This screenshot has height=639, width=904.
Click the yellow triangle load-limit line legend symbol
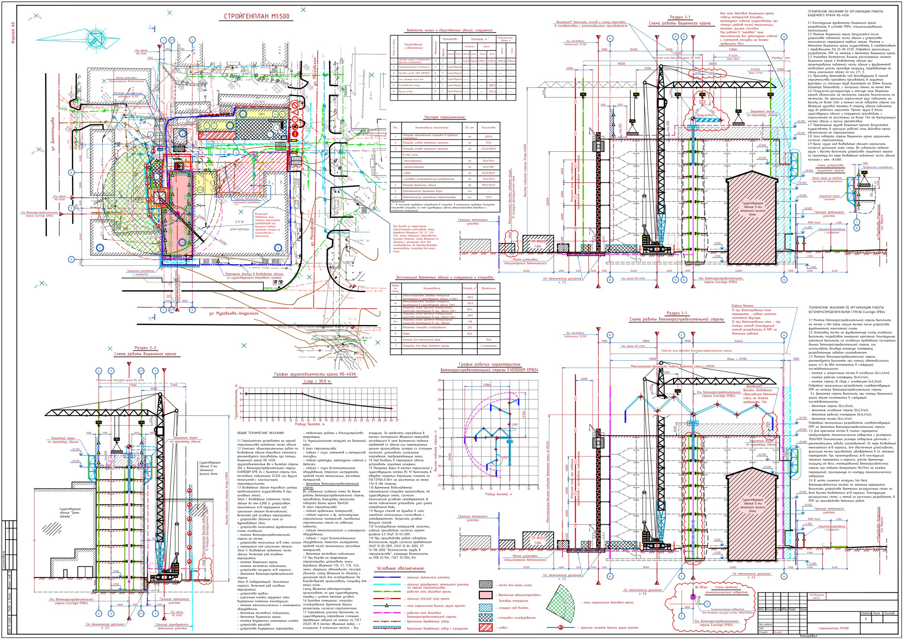pyautogui.click(x=387, y=606)
